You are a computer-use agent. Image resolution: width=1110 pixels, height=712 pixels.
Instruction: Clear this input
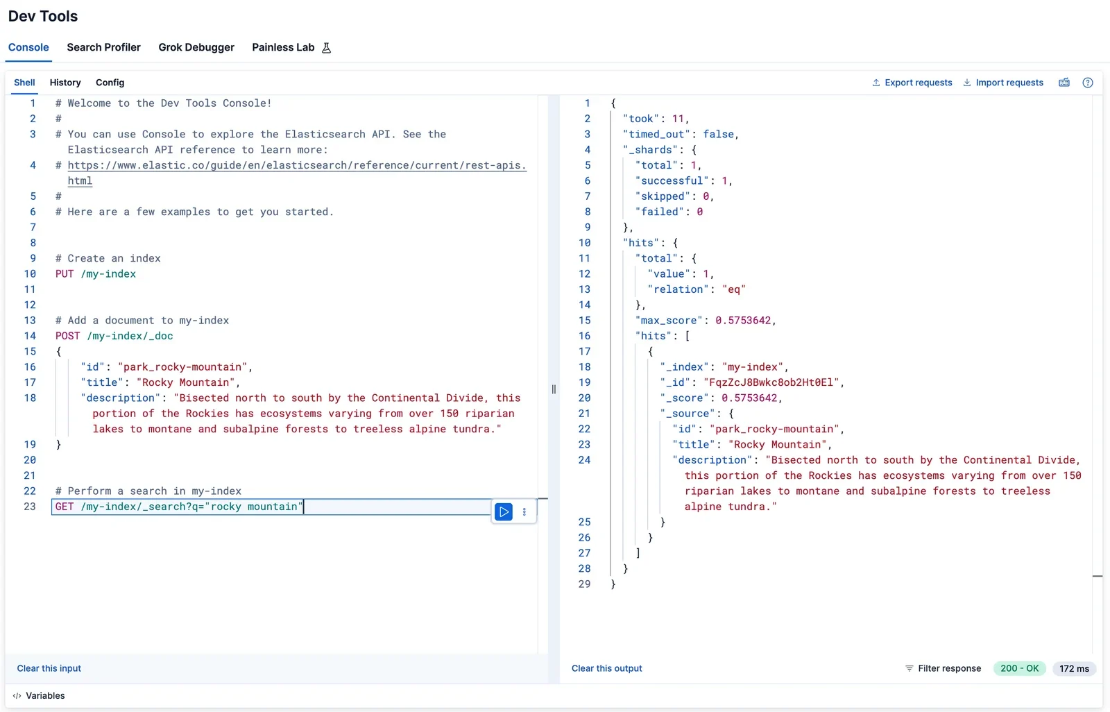pos(49,668)
